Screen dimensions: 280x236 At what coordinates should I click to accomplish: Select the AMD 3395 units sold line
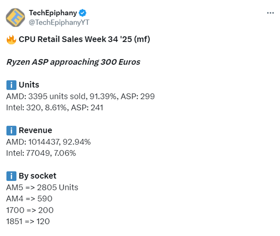pyautogui.click(x=80, y=96)
